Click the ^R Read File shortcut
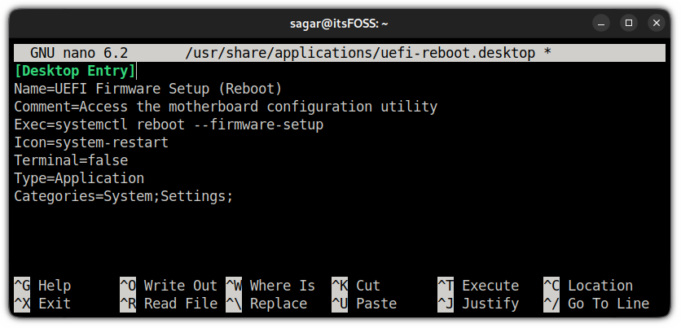The height and width of the screenshot is (328, 681). (x=168, y=304)
